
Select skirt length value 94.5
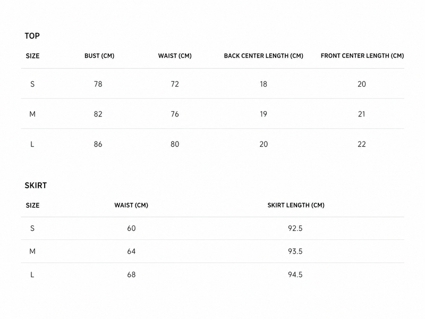coord(295,275)
